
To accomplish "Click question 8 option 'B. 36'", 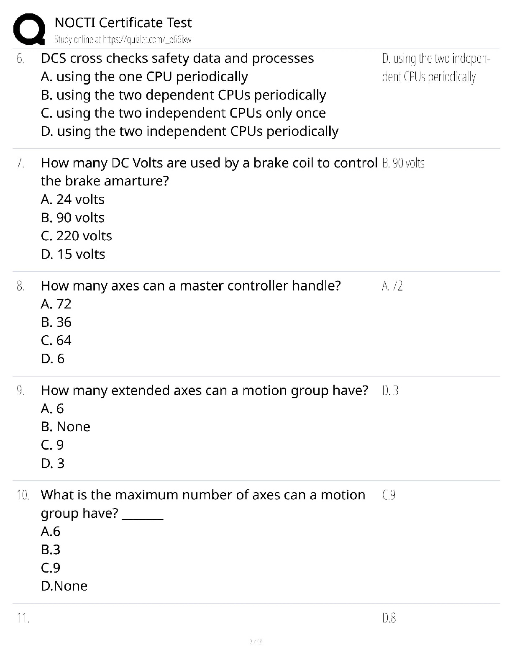I will coord(56,322).
